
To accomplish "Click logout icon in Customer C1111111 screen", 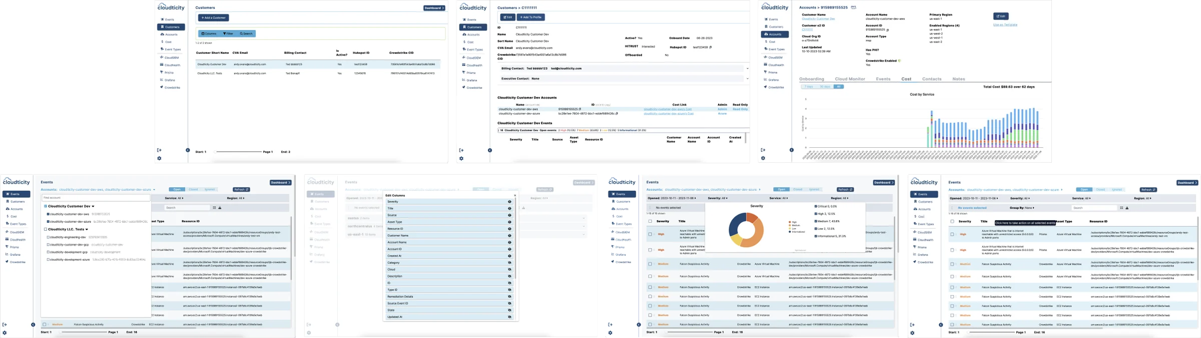I will point(461,150).
